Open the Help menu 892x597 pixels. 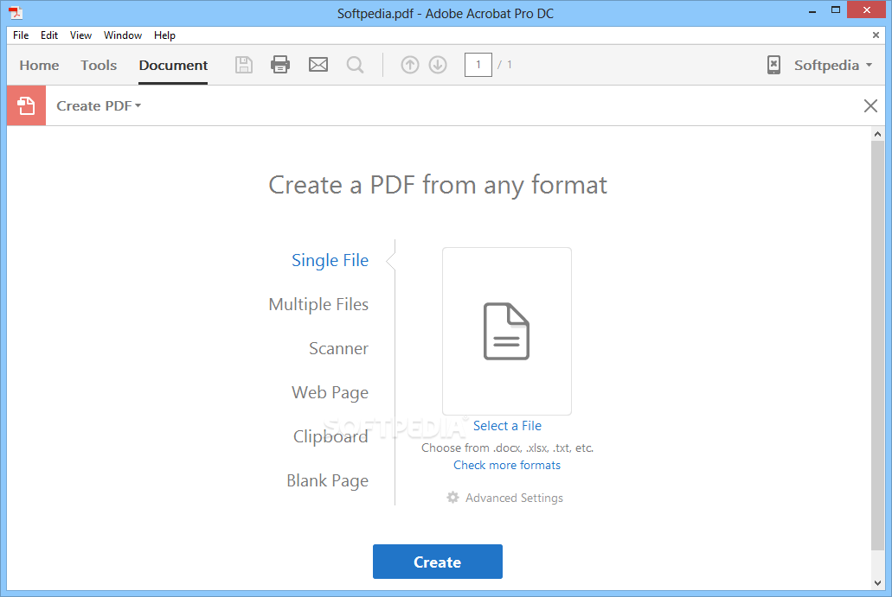click(164, 35)
